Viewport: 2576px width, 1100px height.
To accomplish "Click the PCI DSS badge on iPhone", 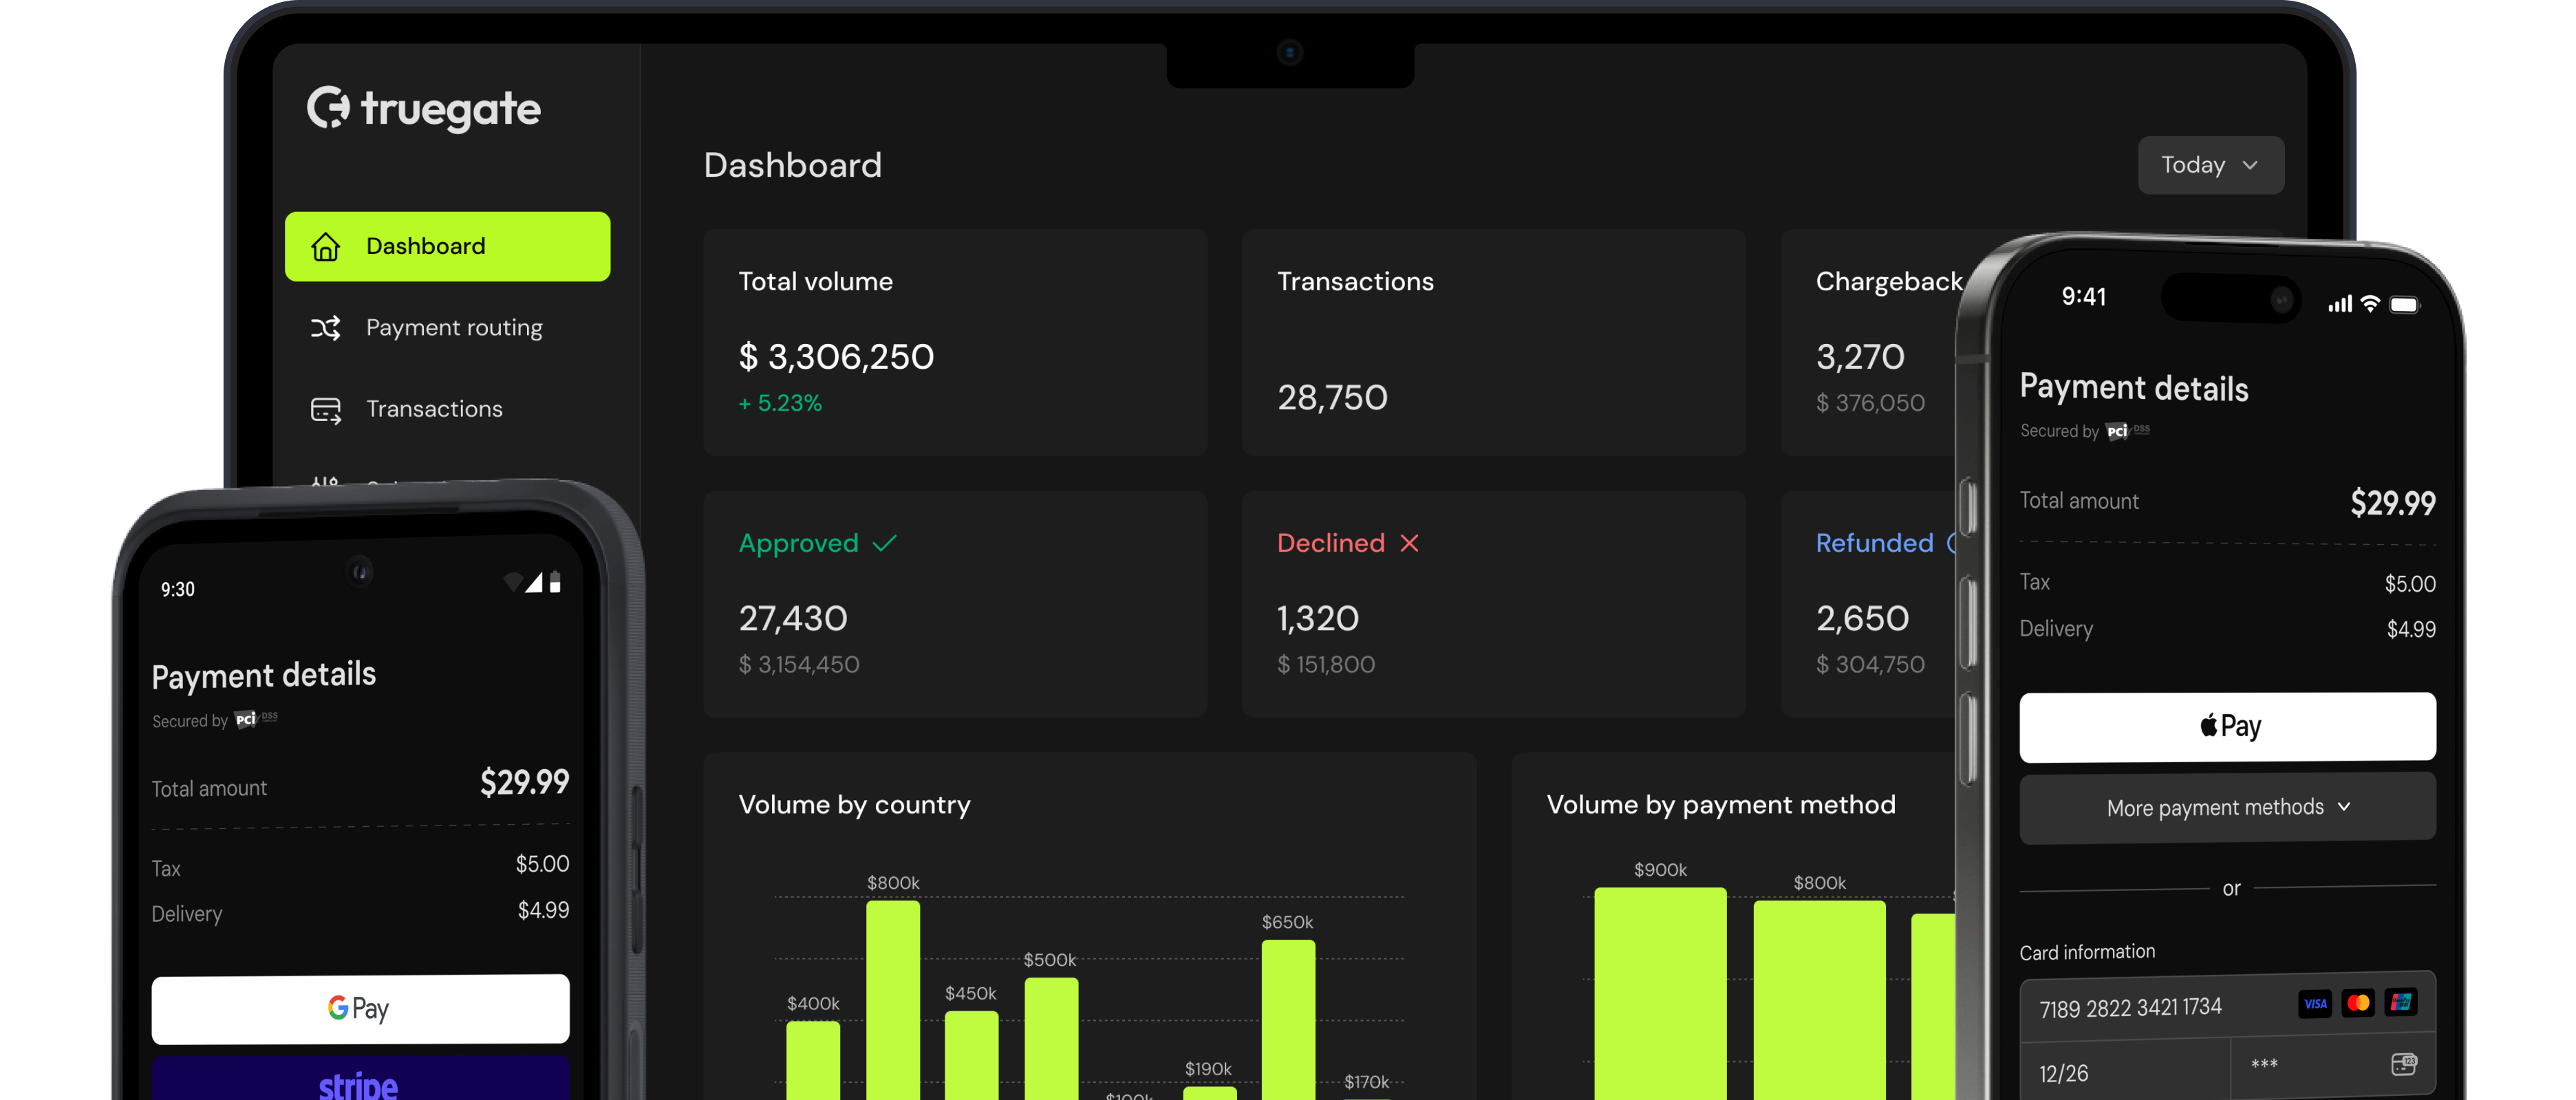I will [2127, 431].
